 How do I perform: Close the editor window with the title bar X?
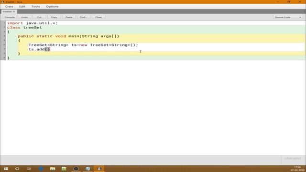(x=300, y=2)
